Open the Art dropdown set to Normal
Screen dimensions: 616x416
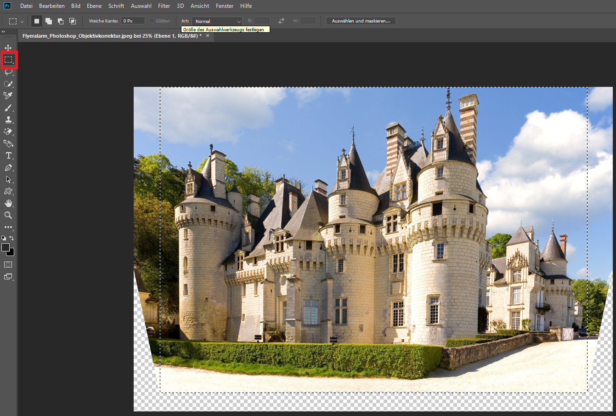[x=217, y=21]
